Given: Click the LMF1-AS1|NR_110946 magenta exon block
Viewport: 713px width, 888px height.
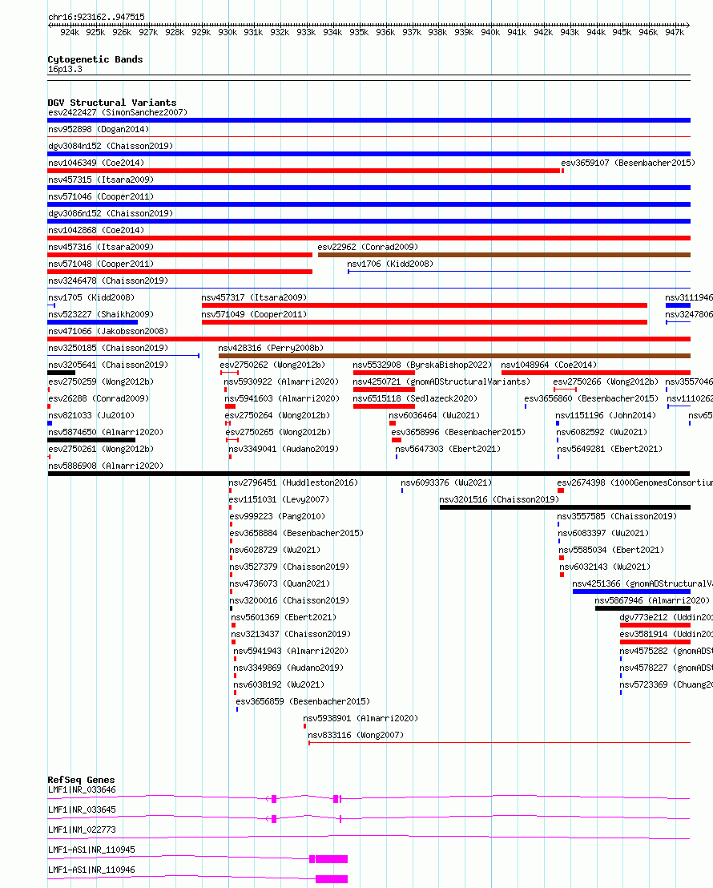Looking at the screenshot, I should [332, 879].
